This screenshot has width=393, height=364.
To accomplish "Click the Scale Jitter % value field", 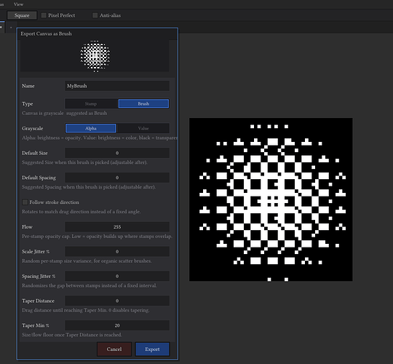I will point(117,251).
